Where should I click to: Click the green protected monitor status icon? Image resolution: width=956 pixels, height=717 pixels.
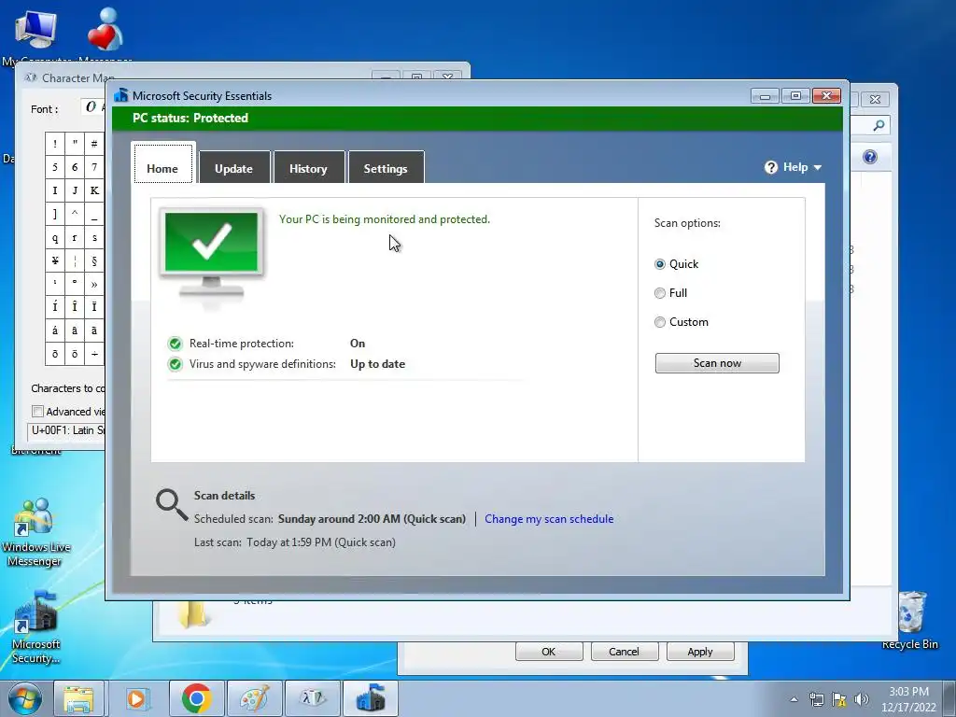212,254
